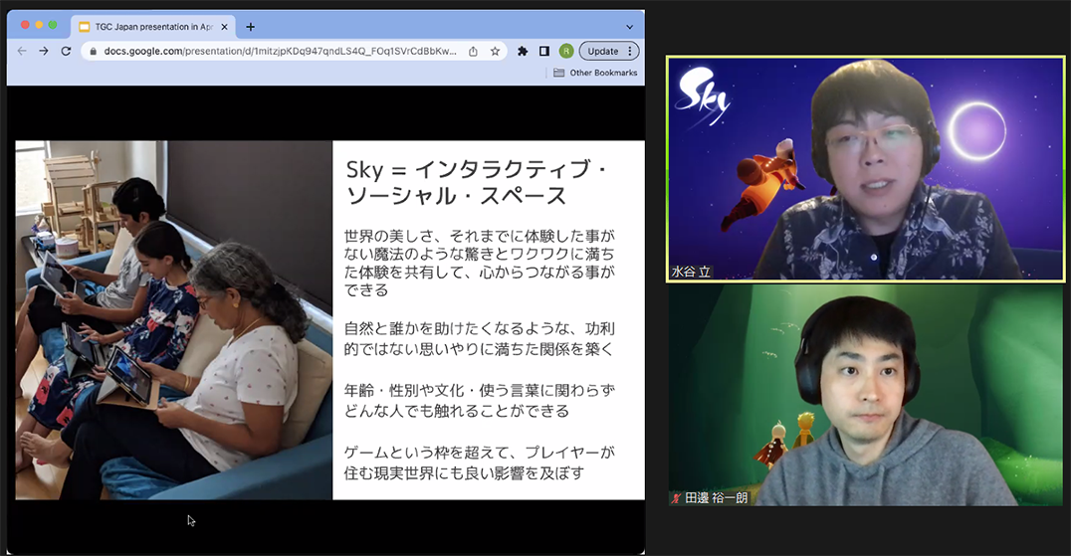
Task: Bookmark the page with the star icon
Action: (495, 51)
